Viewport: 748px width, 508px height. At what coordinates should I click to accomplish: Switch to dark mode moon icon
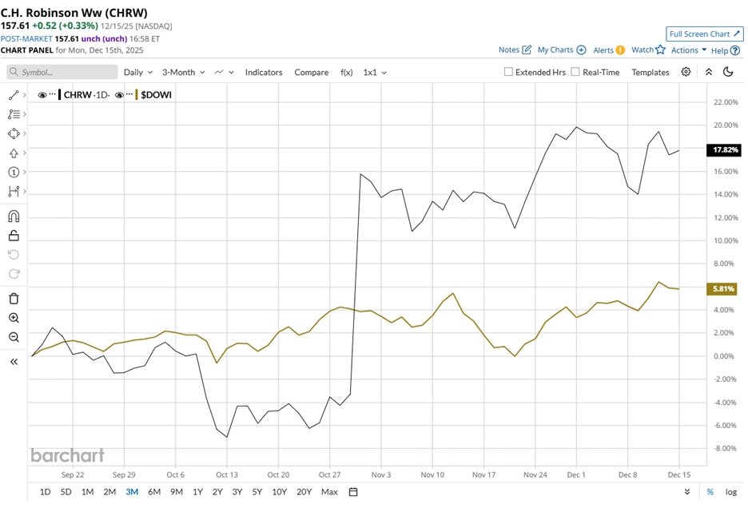tap(727, 72)
